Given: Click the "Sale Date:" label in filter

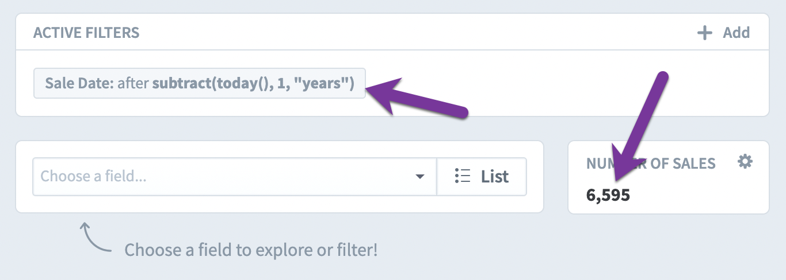Looking at the screenshot, I should pos(79,84).
